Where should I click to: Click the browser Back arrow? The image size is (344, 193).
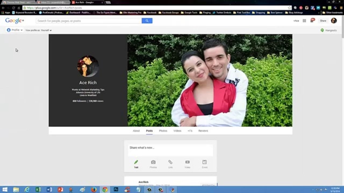point(3,8)
